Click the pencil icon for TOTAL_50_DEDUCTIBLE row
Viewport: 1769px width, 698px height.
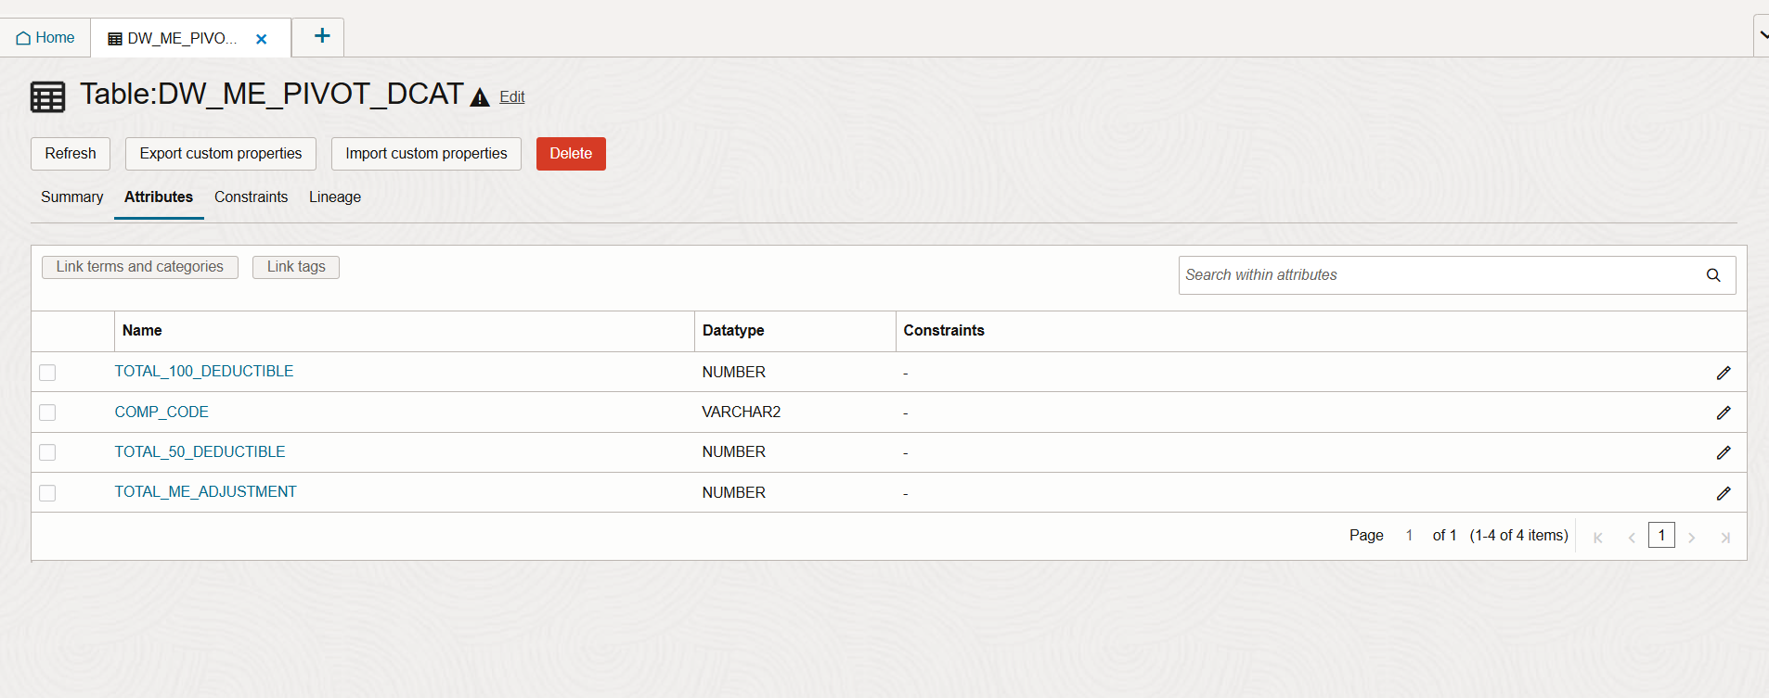[x=1723, y=452]
